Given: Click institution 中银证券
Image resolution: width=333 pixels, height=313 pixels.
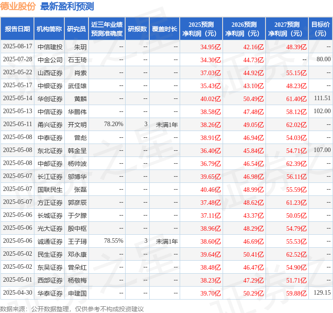Looking at the screenshot, I should pyautogui.click(x=50, y=86).
